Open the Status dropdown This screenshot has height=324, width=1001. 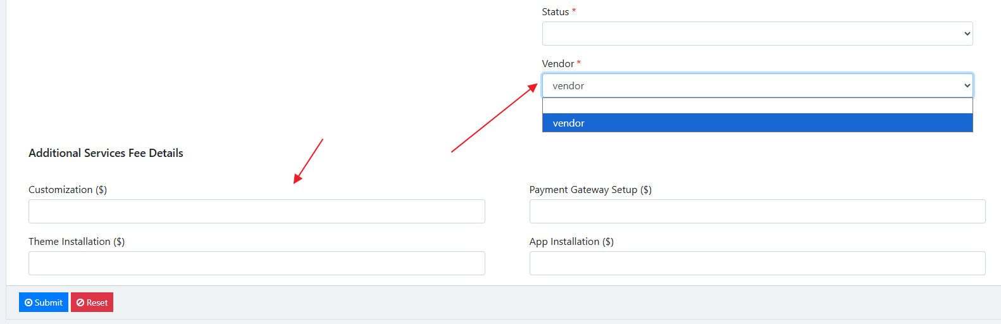click(757, 34)
